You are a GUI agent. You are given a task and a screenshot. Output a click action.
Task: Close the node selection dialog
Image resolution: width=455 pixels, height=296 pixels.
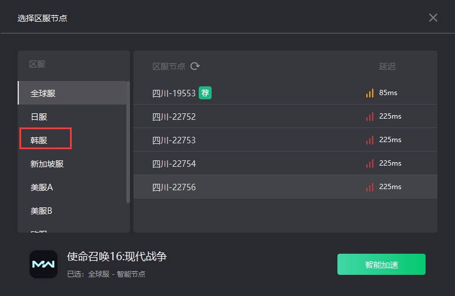point(433,18)
